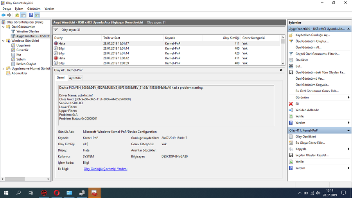Screen dimensions: 352x198
Task: Click the Back arrow in the toolbar
Action: click(x=4, y=15)
